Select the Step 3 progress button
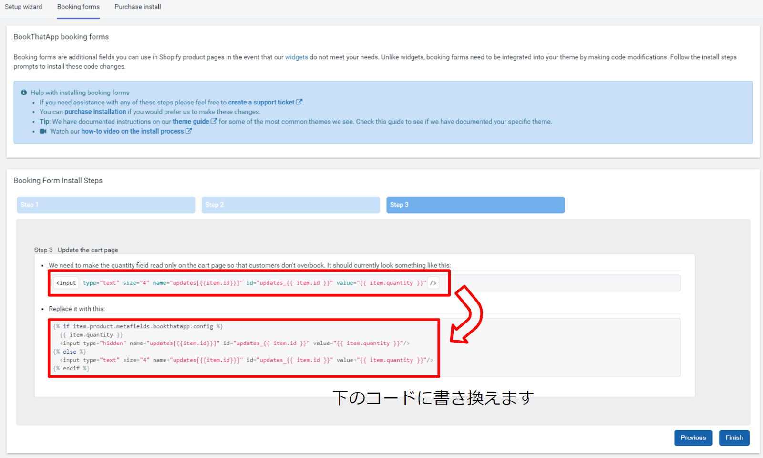 coord(475,205)
